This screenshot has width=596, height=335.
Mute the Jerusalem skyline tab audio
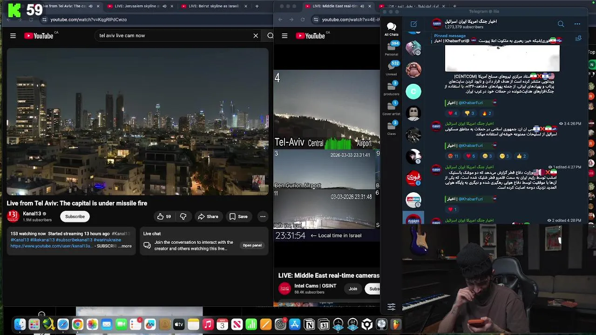click(165, 6)
